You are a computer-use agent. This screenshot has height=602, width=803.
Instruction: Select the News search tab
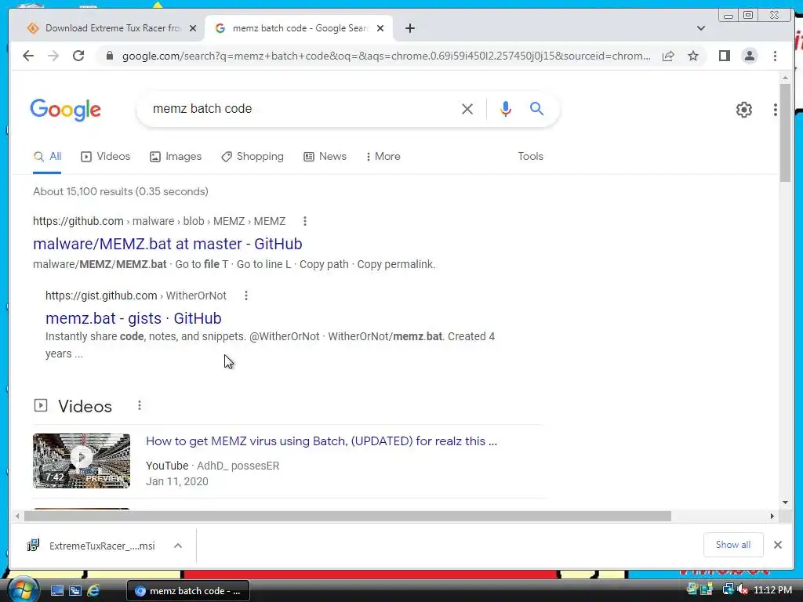coord(325,156)
